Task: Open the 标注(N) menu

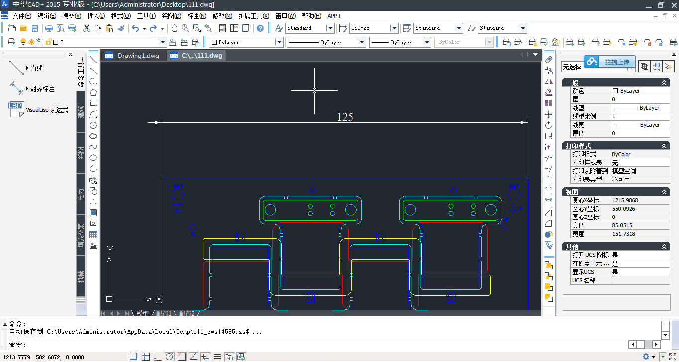Action: tap(196, 16)
